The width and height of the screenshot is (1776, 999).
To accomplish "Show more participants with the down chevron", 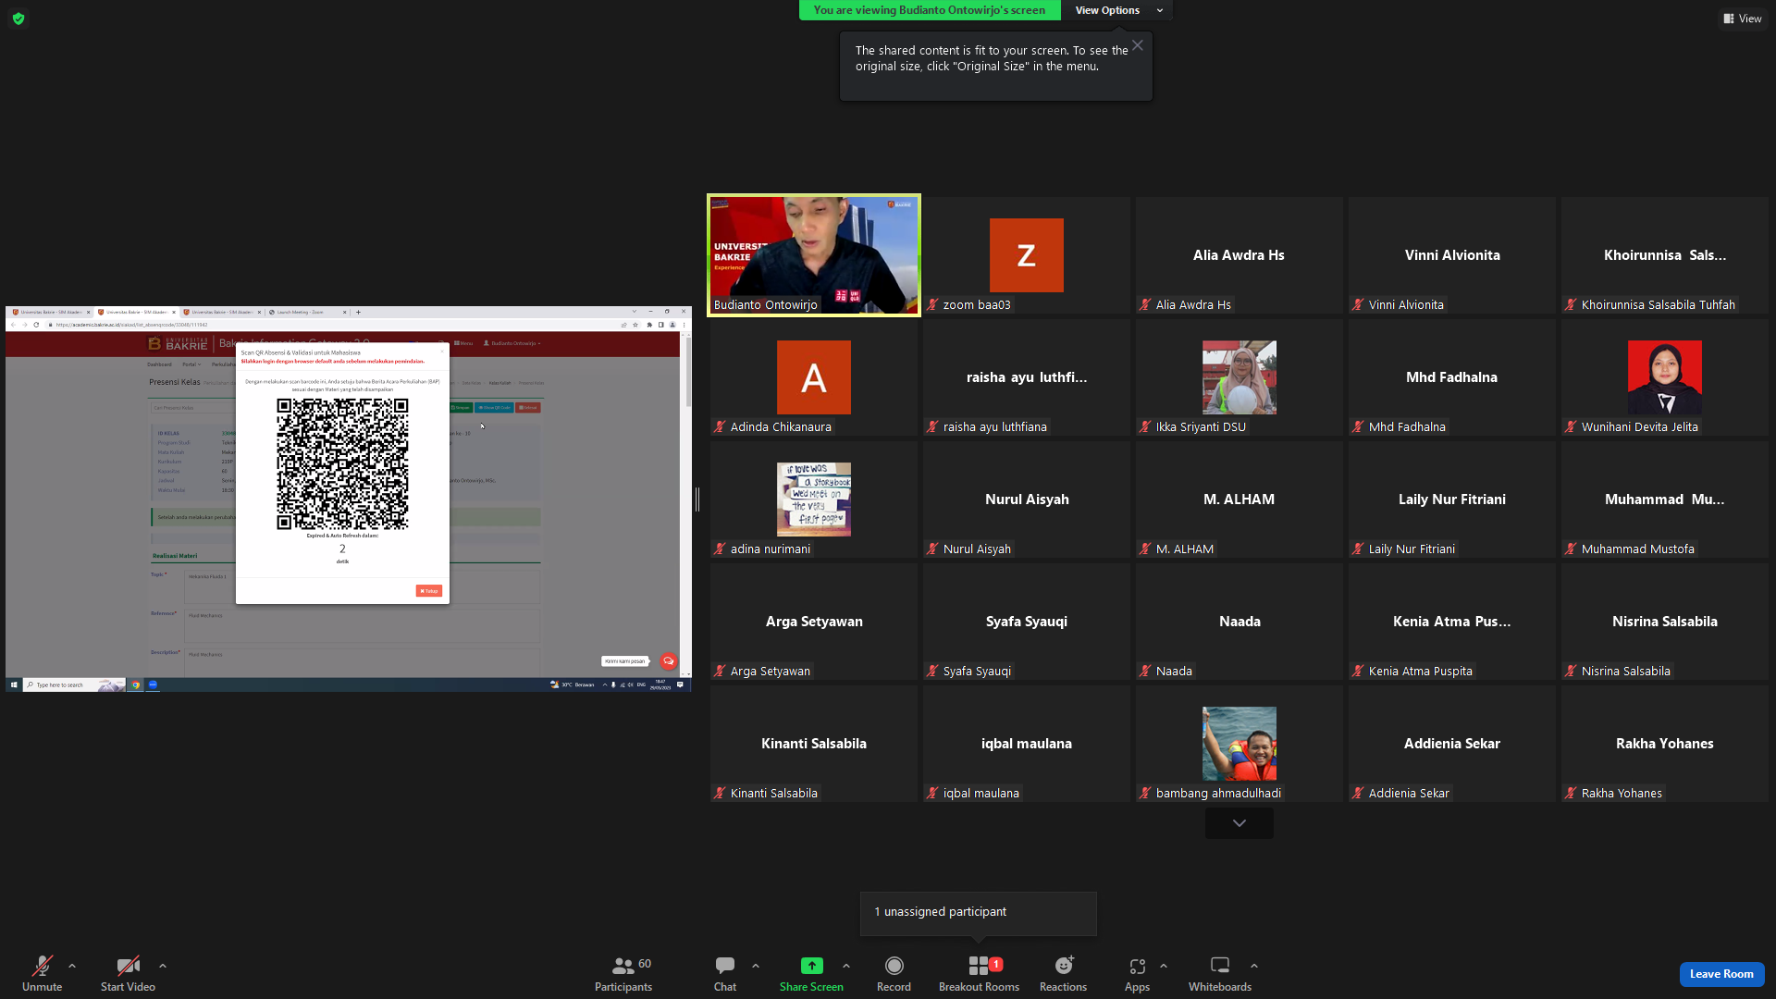I will pyautogui.click(x=1239, y=823).
